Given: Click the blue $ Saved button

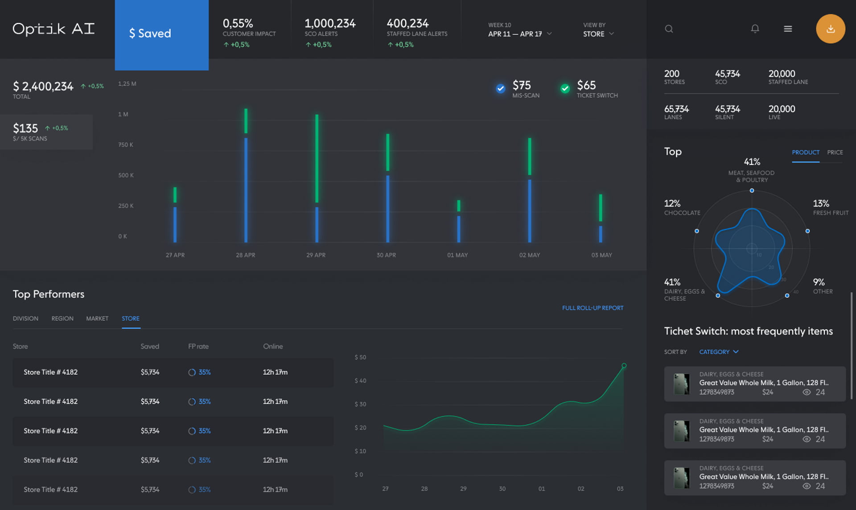Looking at the screenshot, I should click(x=150, y=33).
